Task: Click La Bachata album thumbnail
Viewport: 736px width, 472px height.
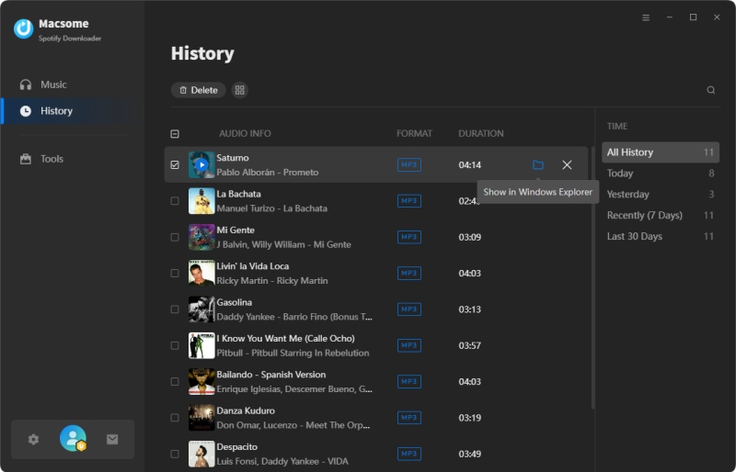Action: click(x=201, y=201)
